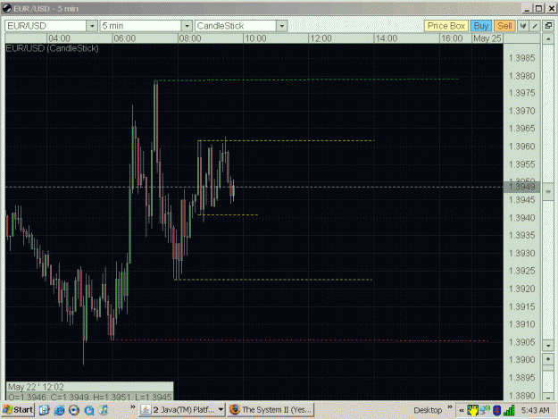Click the red dotted support line
This screenshot has width=558, height=419.
[x=300, y=340]
